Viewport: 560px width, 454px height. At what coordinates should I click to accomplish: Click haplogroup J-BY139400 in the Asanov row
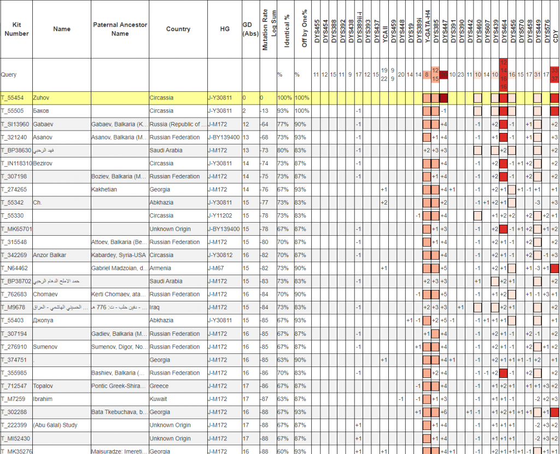(224, 137)
